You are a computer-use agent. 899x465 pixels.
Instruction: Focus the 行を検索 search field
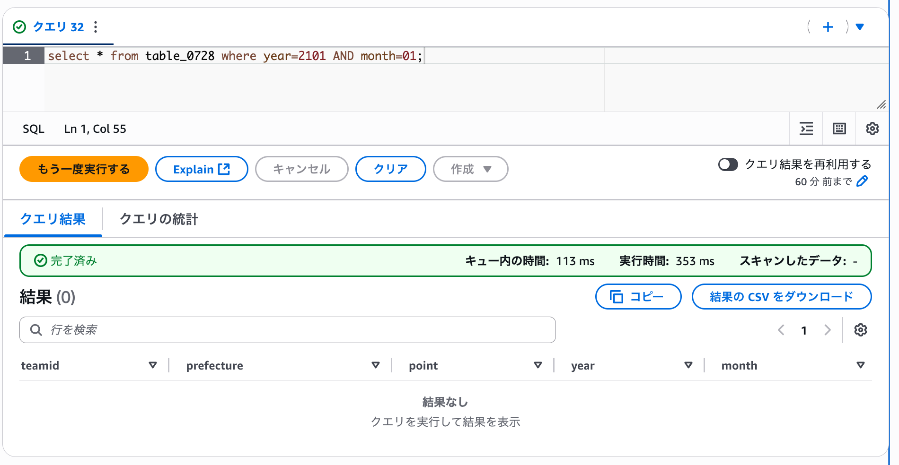[288, 330]
